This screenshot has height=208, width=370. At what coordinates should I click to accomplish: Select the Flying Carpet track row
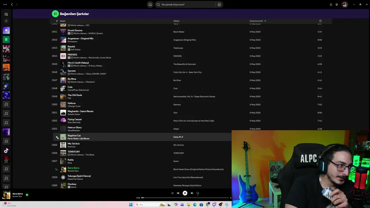coord(191,121)
